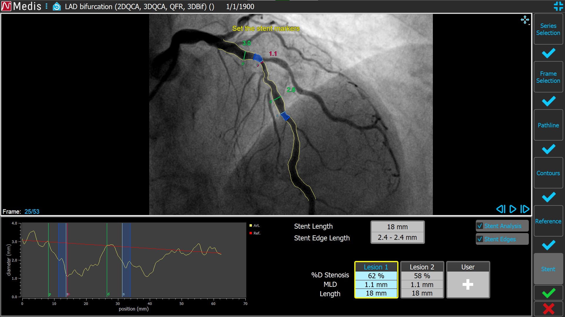This screenshot has height=317, width=565.
Task: Step backward one frame
Action: point(501,209)
